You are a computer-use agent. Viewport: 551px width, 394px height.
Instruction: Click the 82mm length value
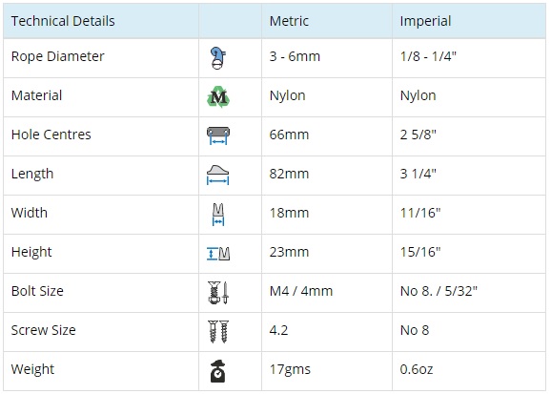(289, 174)
